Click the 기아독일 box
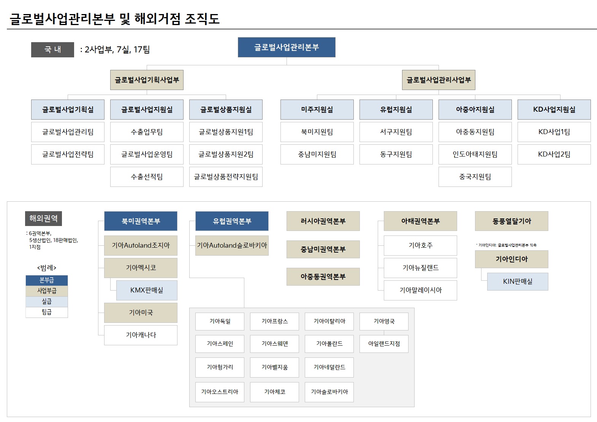The height and width of the screenshot is (422, 597). coord(220,321)
